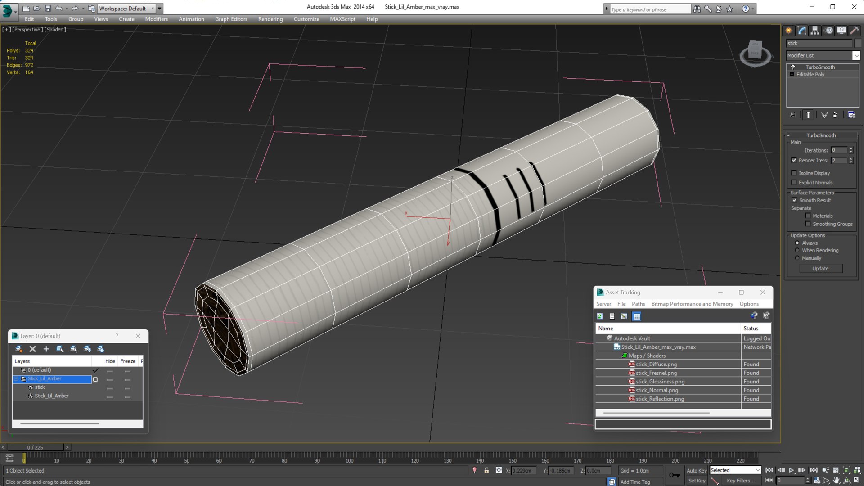864x486 pixels.
Task: Click Refresh icon in Asset Tracking
Action: click(x=600, y=316)
